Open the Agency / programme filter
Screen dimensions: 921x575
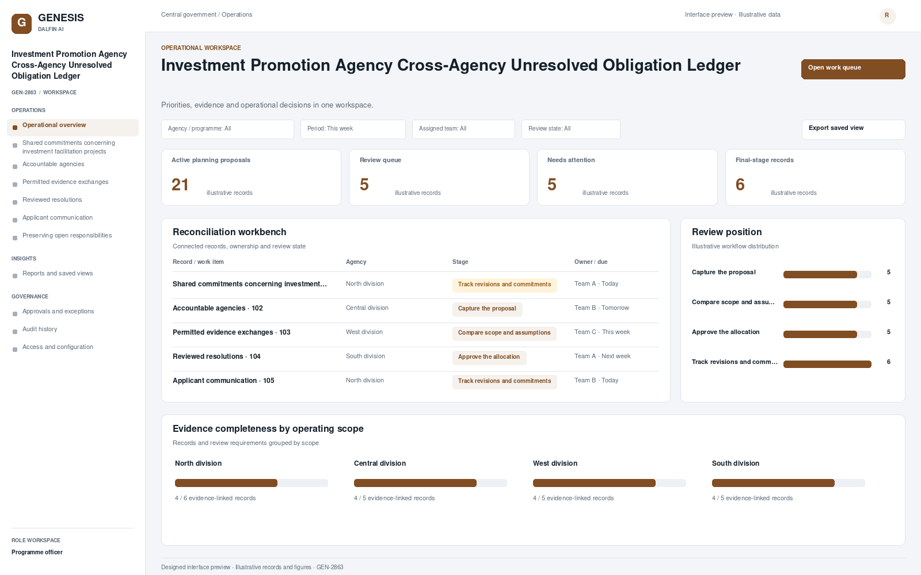tap(227, 129)
